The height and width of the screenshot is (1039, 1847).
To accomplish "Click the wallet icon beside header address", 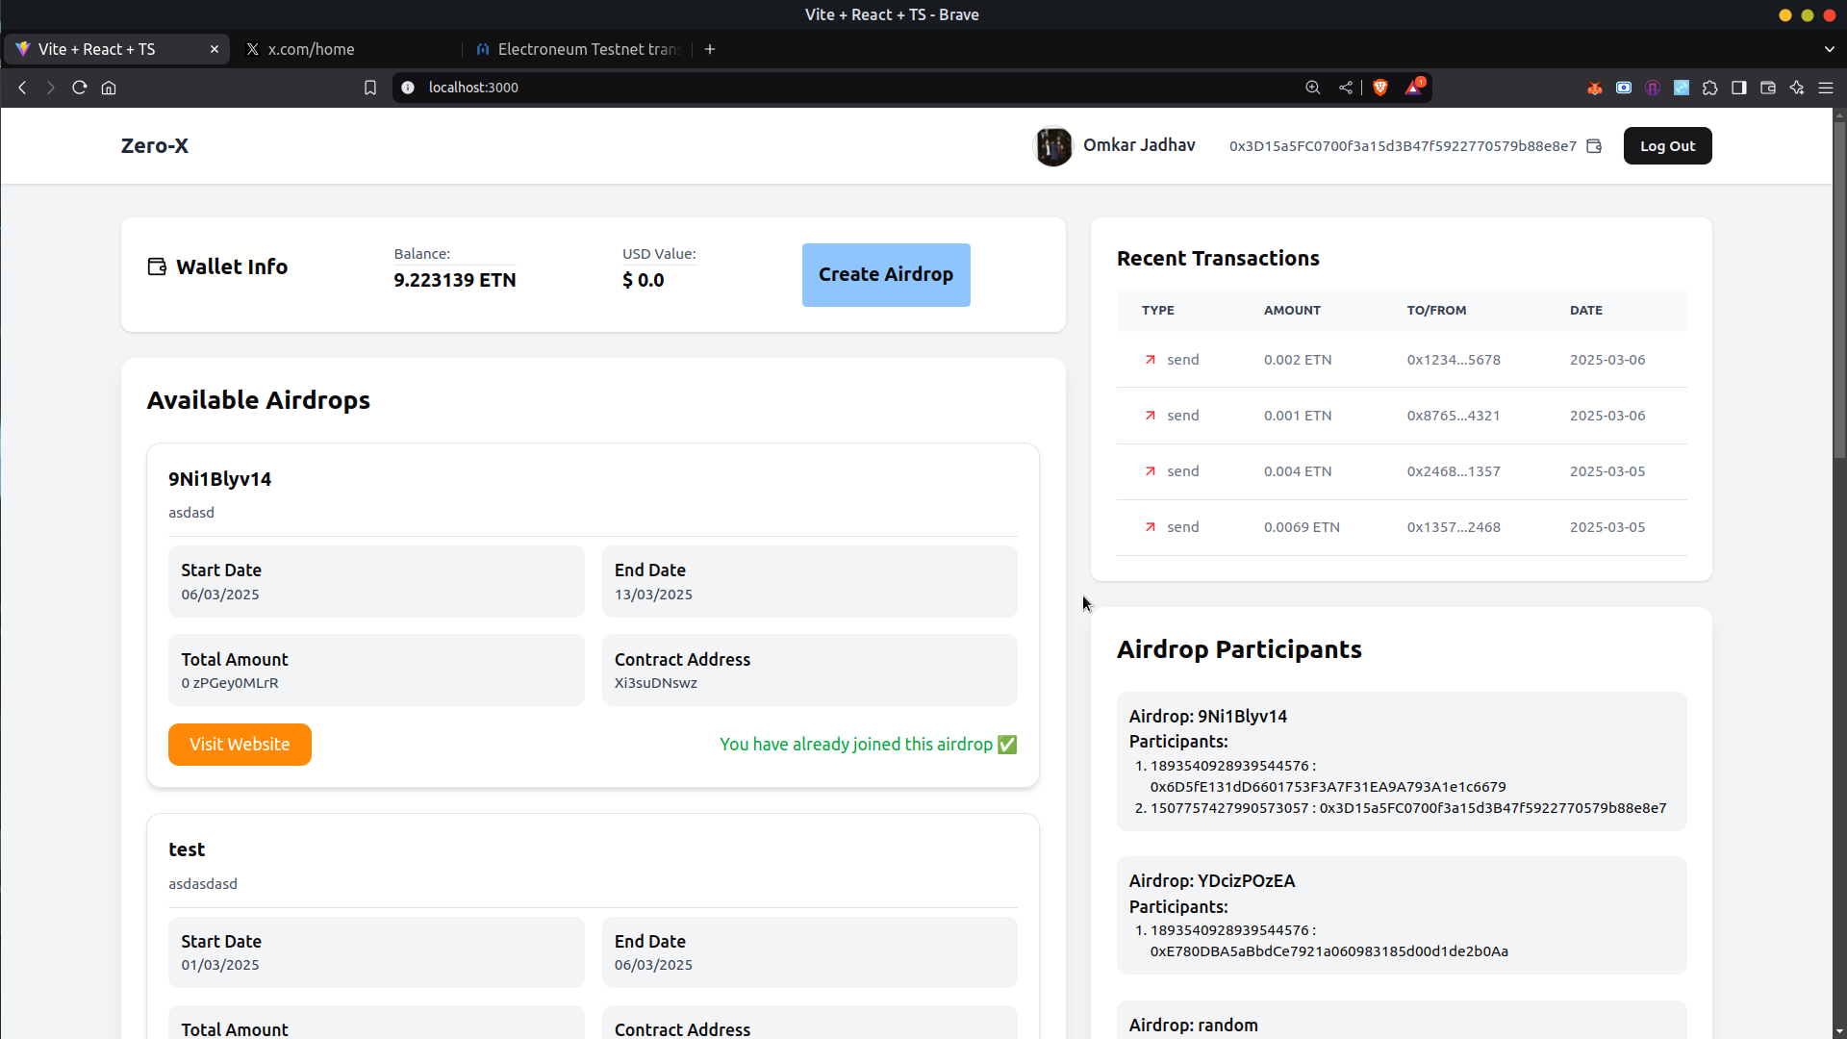I will click(x=1594, y=146).
